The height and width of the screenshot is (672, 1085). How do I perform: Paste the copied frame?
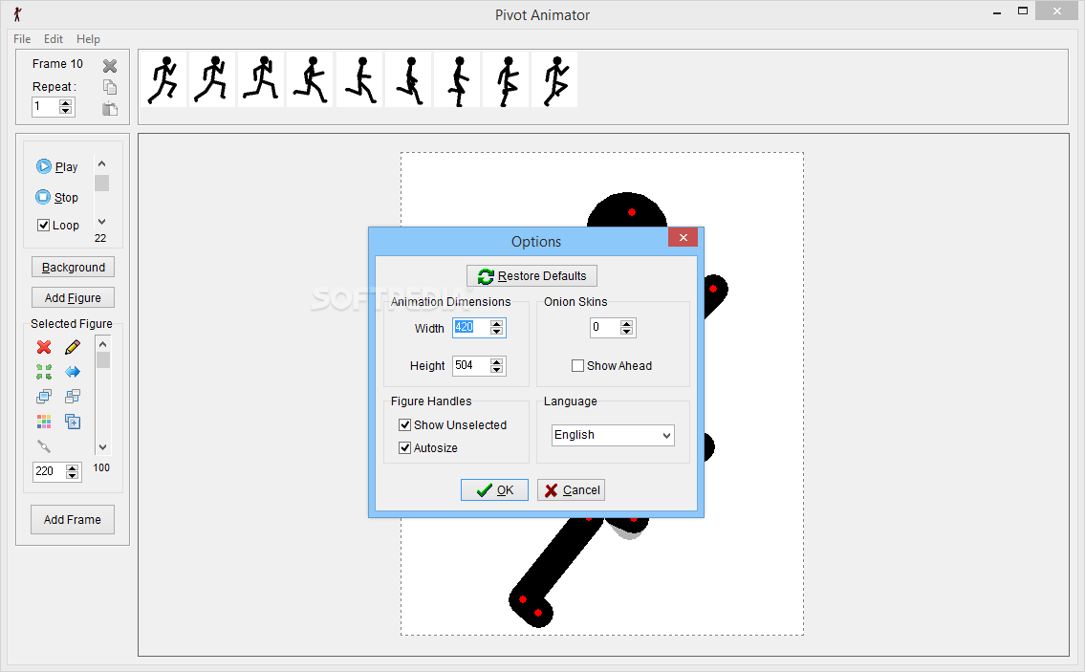point(109,108)
